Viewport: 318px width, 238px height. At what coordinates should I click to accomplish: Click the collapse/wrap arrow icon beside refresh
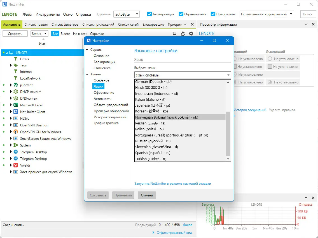pyautogui.click(x=174, y=34)
